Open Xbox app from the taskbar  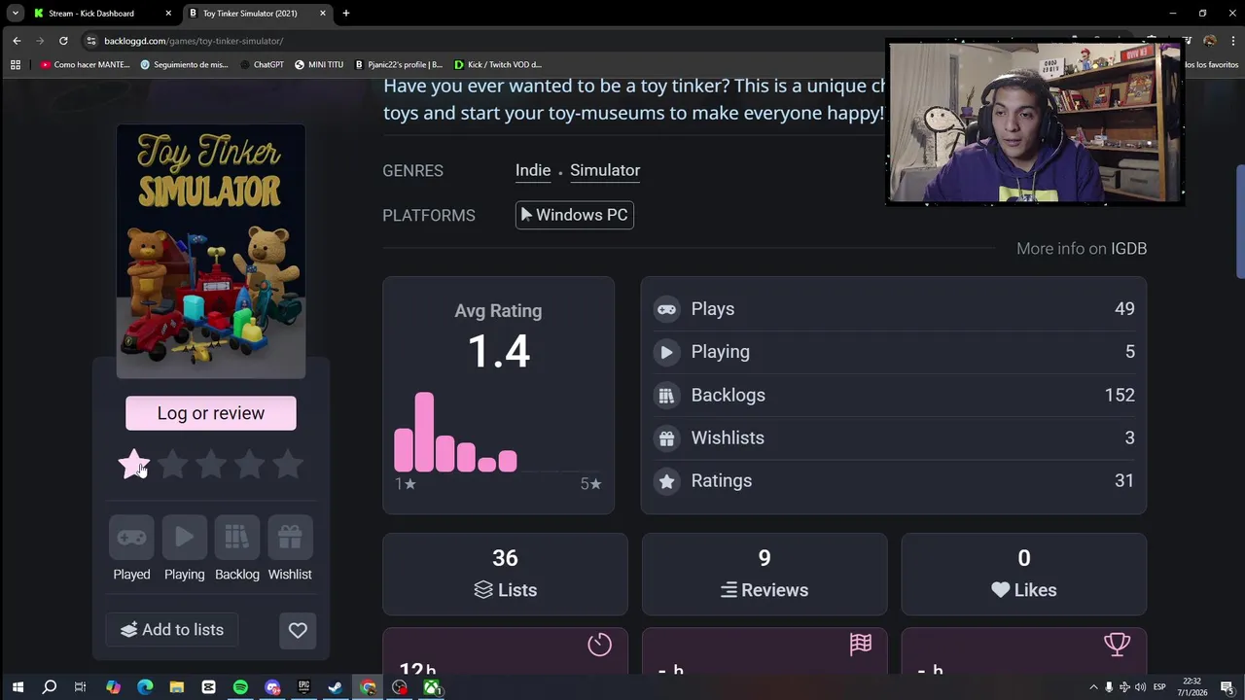click(431, 687)
